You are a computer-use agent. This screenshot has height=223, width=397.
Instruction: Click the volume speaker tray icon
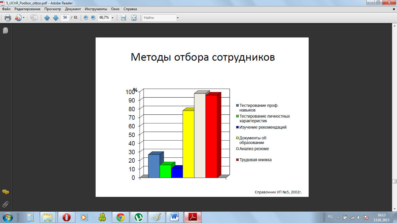[359, 217]
